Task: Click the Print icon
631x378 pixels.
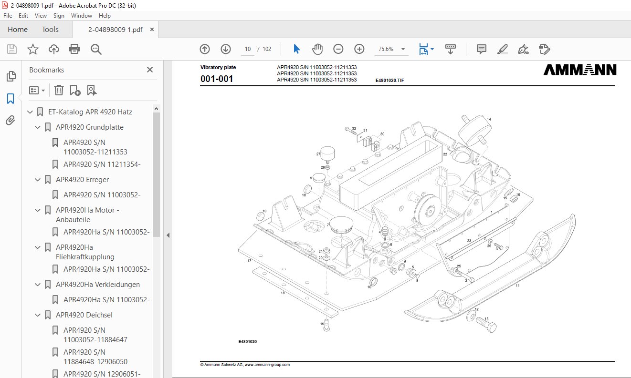Action: coord(74,49)
